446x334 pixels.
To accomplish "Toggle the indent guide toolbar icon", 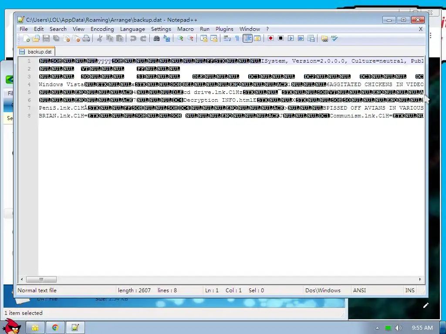I will click(x=247, y=38).
